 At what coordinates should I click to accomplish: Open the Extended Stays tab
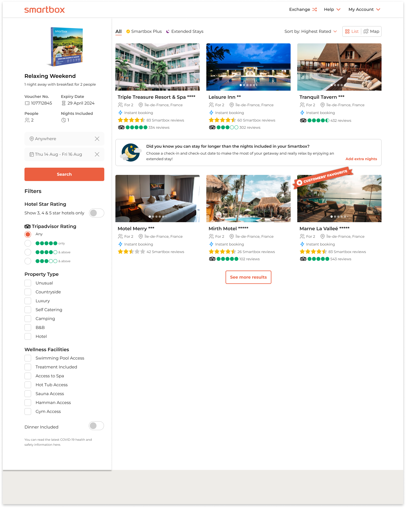click(185, 31)
